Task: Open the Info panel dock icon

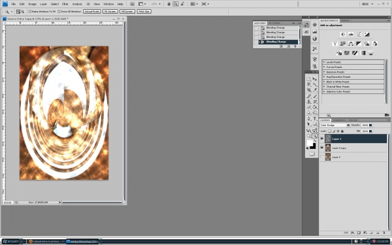Action: point(315,39)
